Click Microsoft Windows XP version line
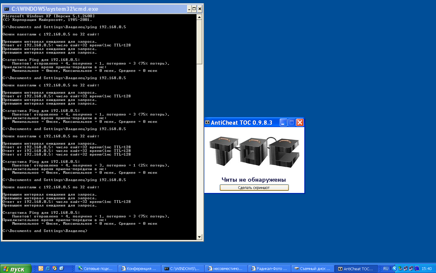This screenshot has width=436, height=273. tap(49, 16)
